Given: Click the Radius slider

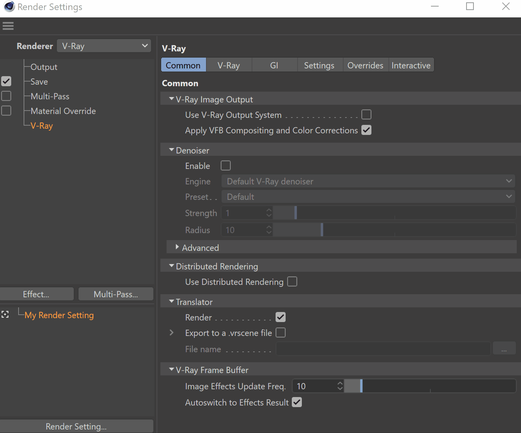Looking at the screenshot, I should tap(394, 230).
